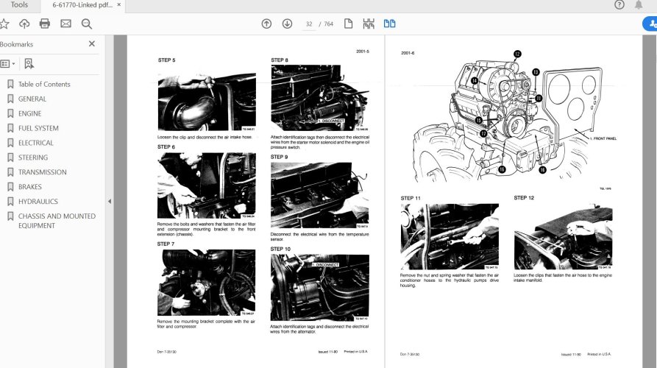
Task: Open the notifications bell
Action: (639, 5)
